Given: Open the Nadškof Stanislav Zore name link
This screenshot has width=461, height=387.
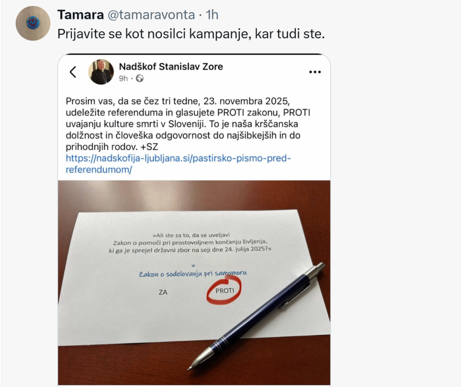Looking at the screenshot, I should tap(171, 67).
